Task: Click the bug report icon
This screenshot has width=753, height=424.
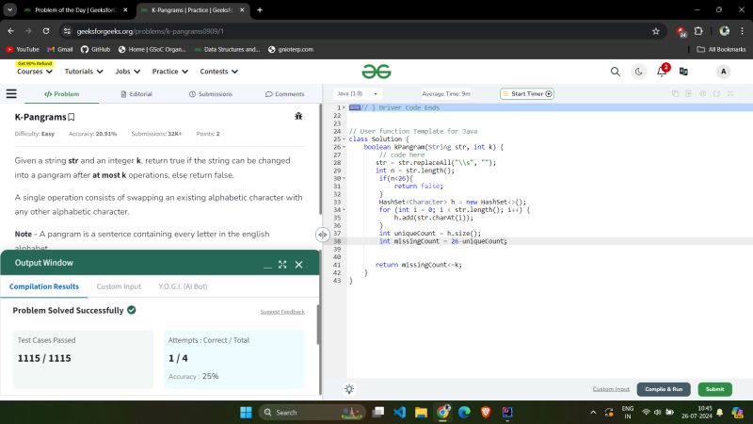Action: (x=298, y=116)
